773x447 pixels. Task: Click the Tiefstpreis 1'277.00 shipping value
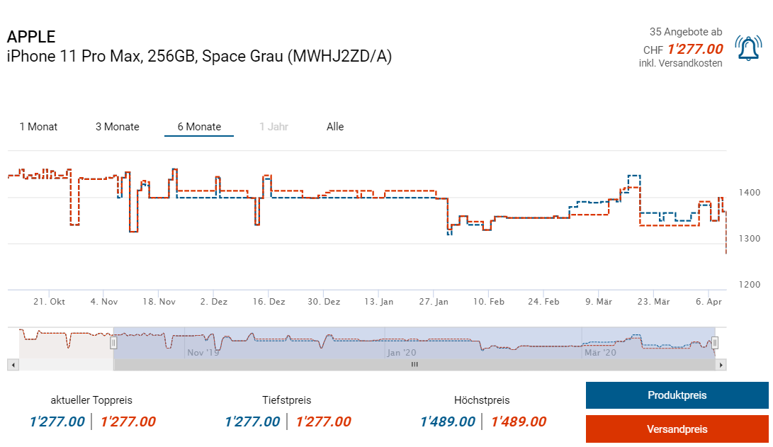[x=323, y=422]
